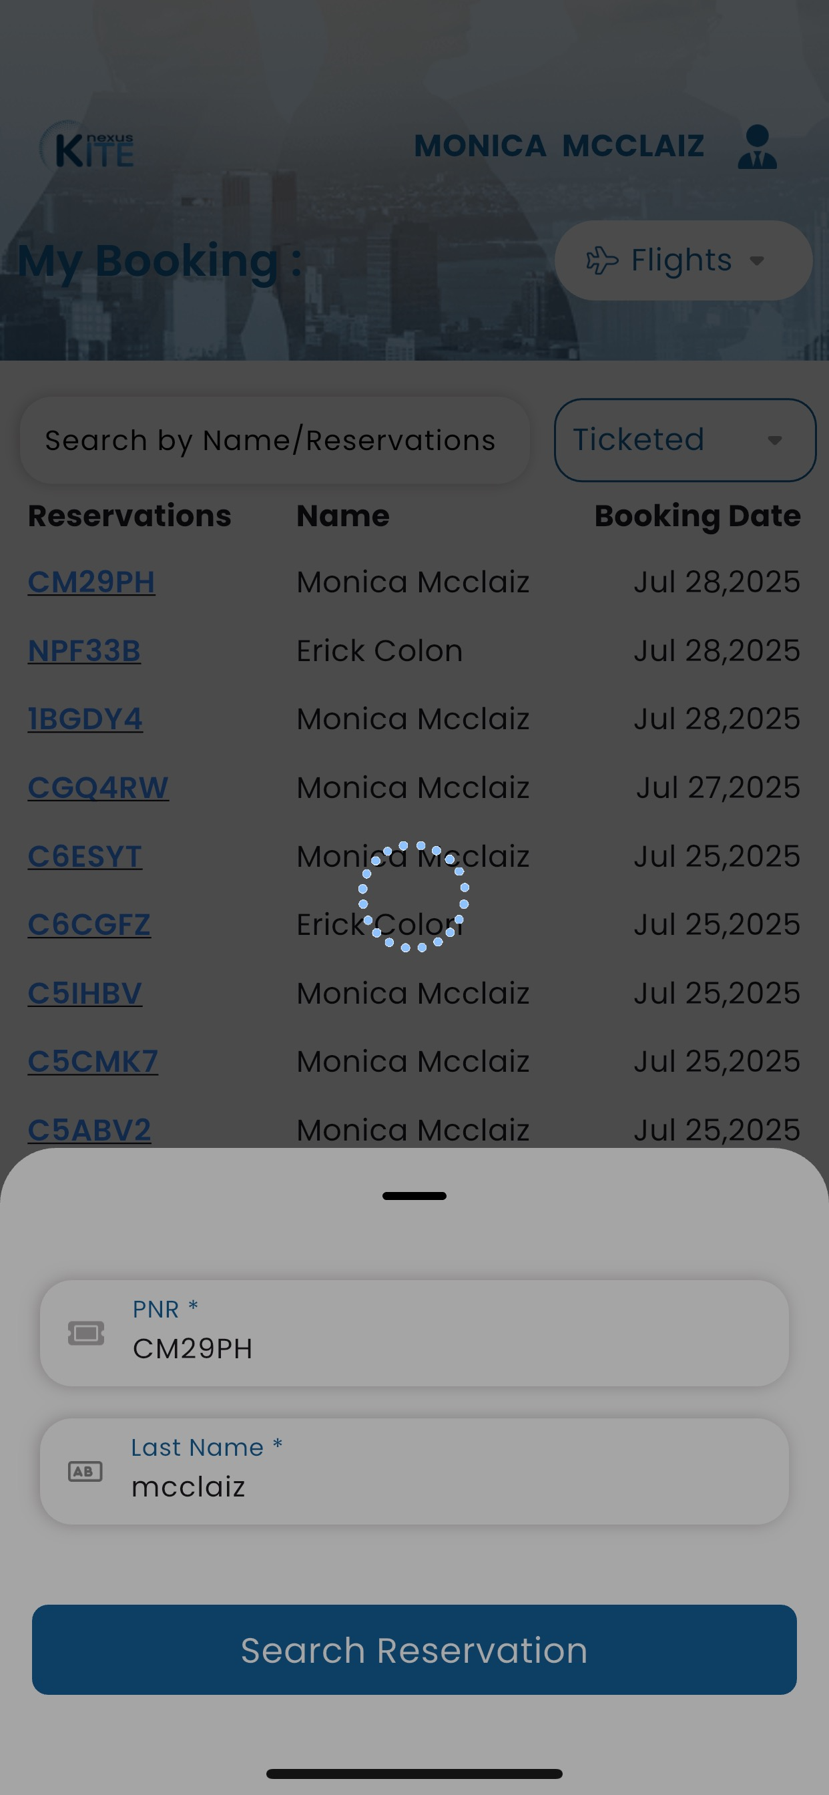Open reservation C6CGFZ link
This screenshot has height=1795, width=829.
pos(89,924)
